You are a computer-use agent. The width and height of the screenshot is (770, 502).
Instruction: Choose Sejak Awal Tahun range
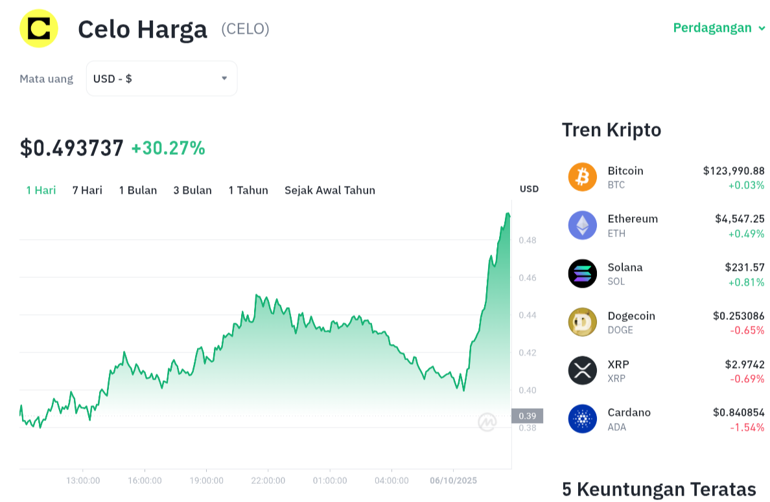330,190
